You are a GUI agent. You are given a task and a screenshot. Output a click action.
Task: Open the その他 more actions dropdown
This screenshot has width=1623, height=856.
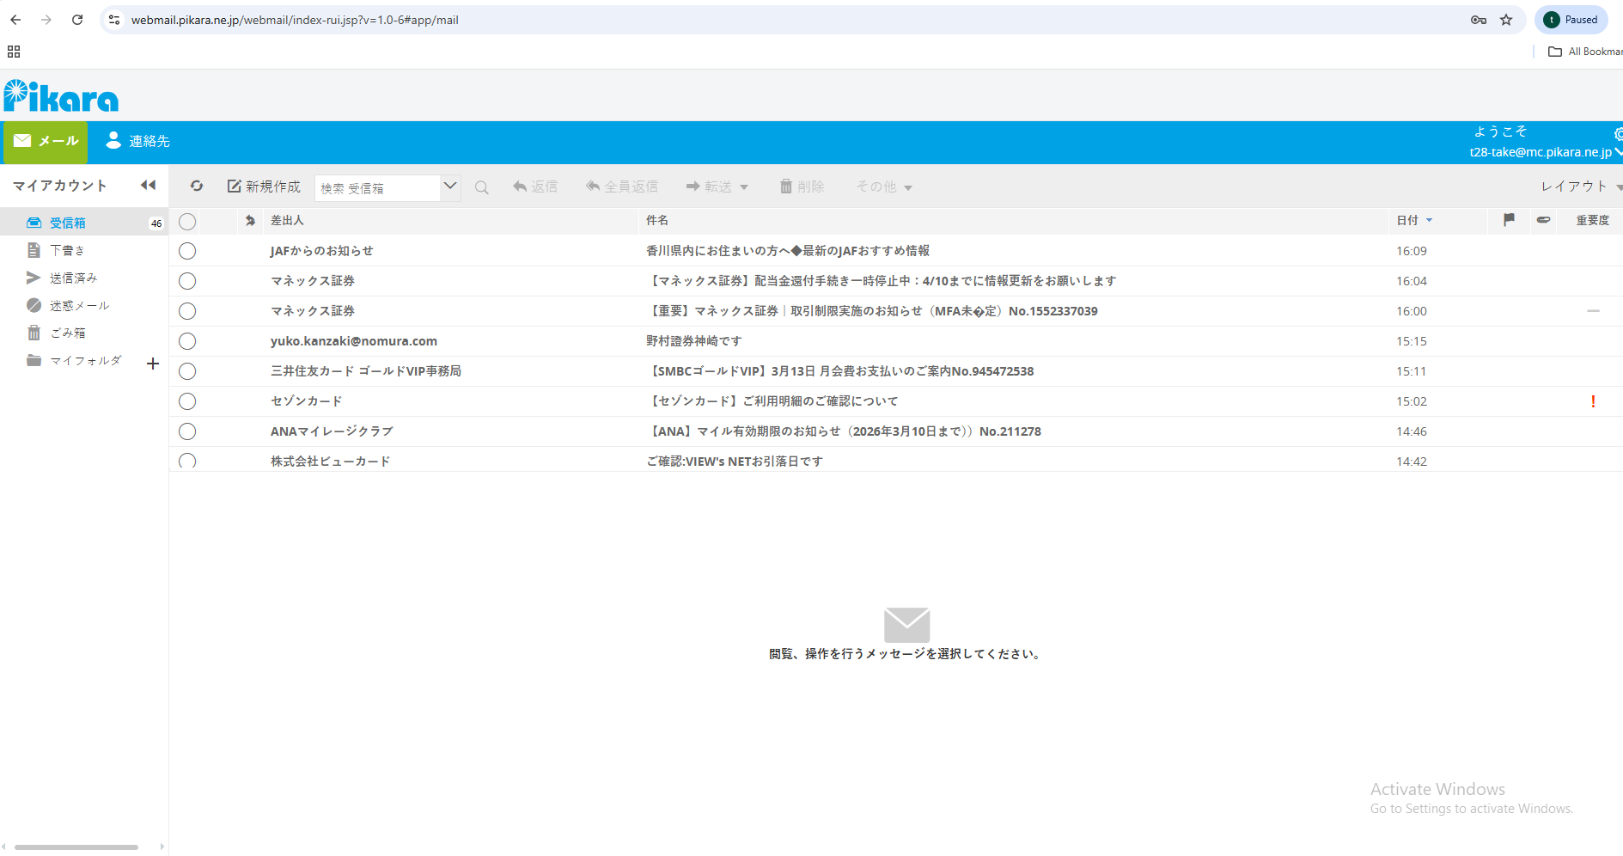(884, 186)
